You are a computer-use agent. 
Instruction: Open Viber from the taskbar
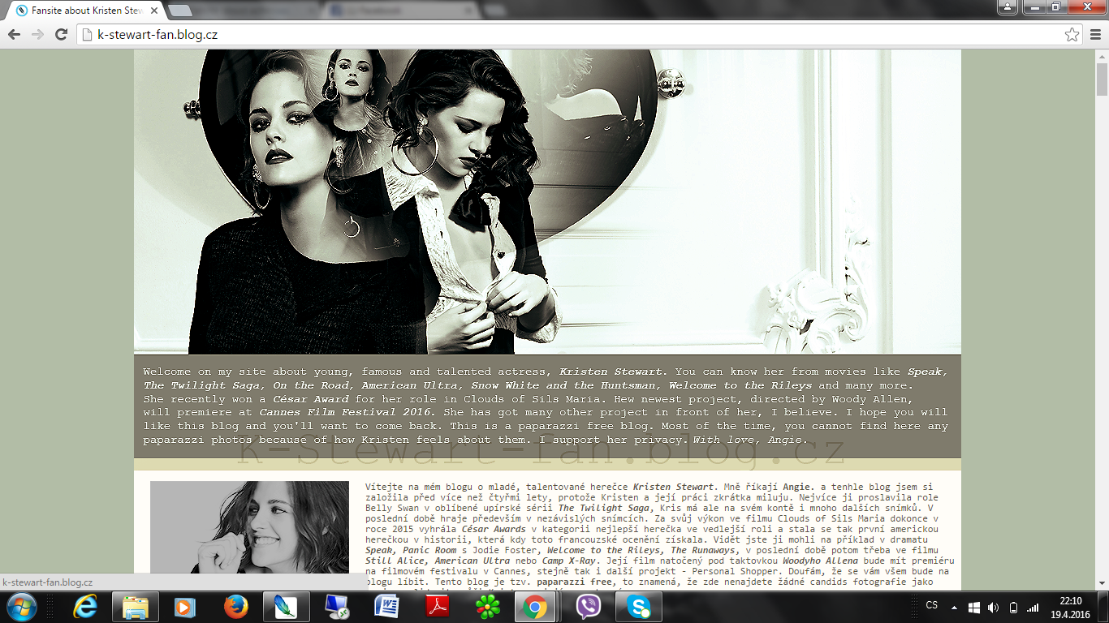tap(589, 607)
